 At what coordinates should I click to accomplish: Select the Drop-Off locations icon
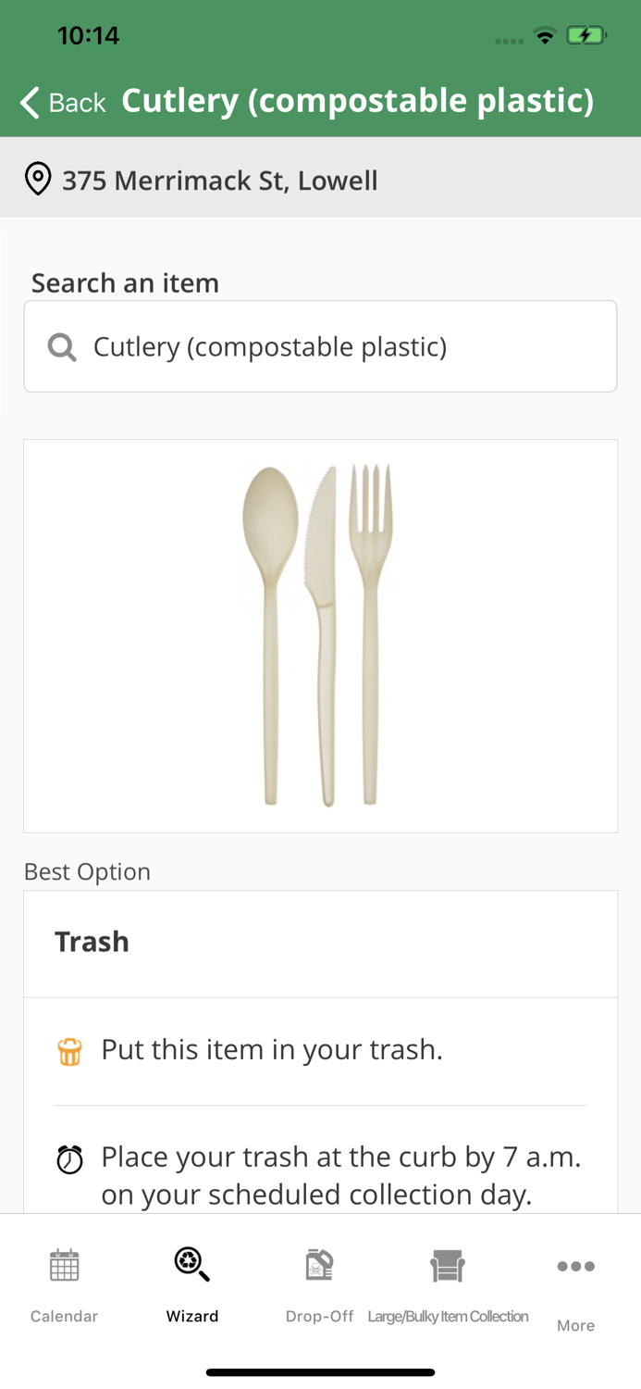coord(319,1266)
